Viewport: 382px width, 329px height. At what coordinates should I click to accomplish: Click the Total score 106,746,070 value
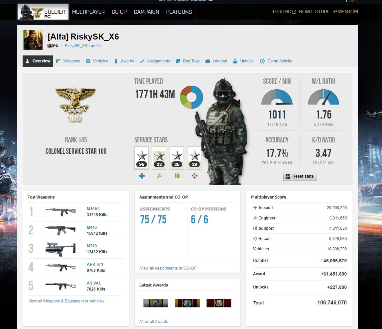[332, 302]
